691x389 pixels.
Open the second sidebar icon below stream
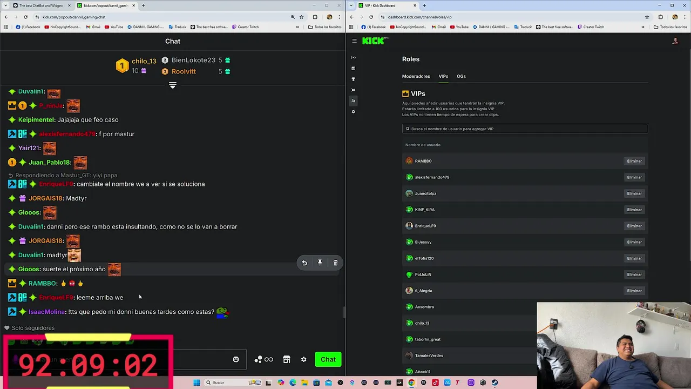coord(353,68)
